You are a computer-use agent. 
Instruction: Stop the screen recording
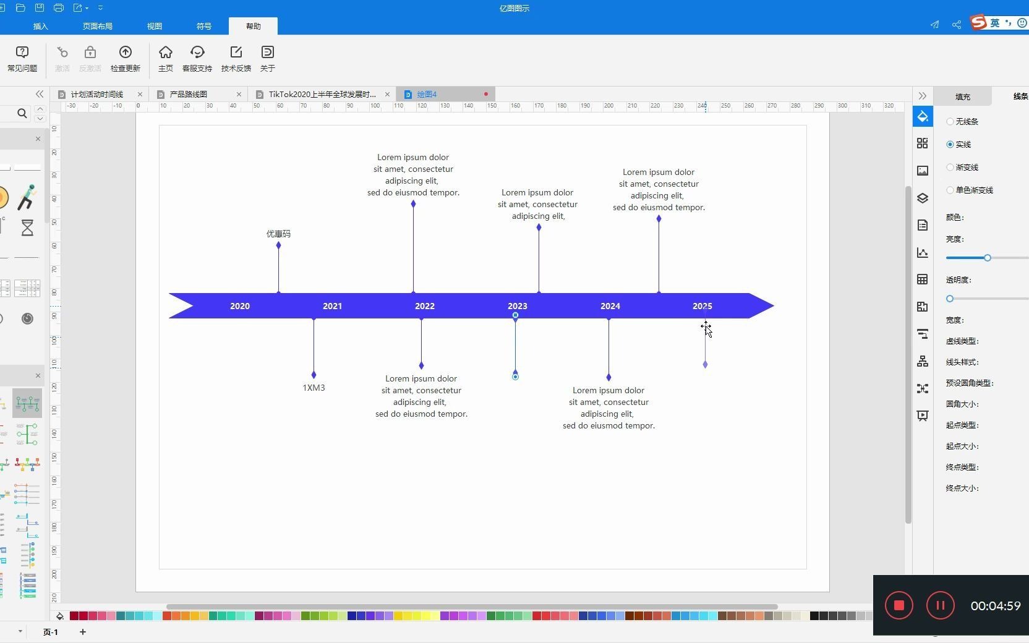point(899,605)
